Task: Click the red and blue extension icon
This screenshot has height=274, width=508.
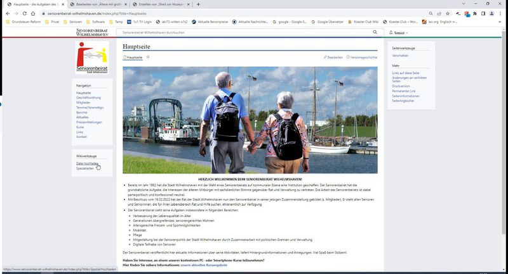Action: point(467,13)
